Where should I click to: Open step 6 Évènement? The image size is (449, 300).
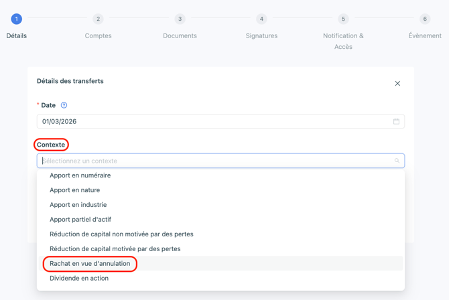[x=425, y=19]
